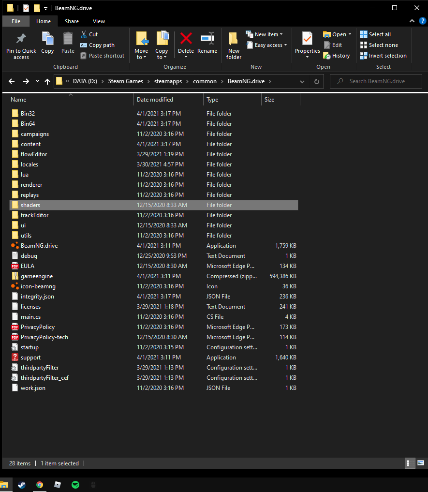Delete the selected shaders folder

[x=186, y=39]
